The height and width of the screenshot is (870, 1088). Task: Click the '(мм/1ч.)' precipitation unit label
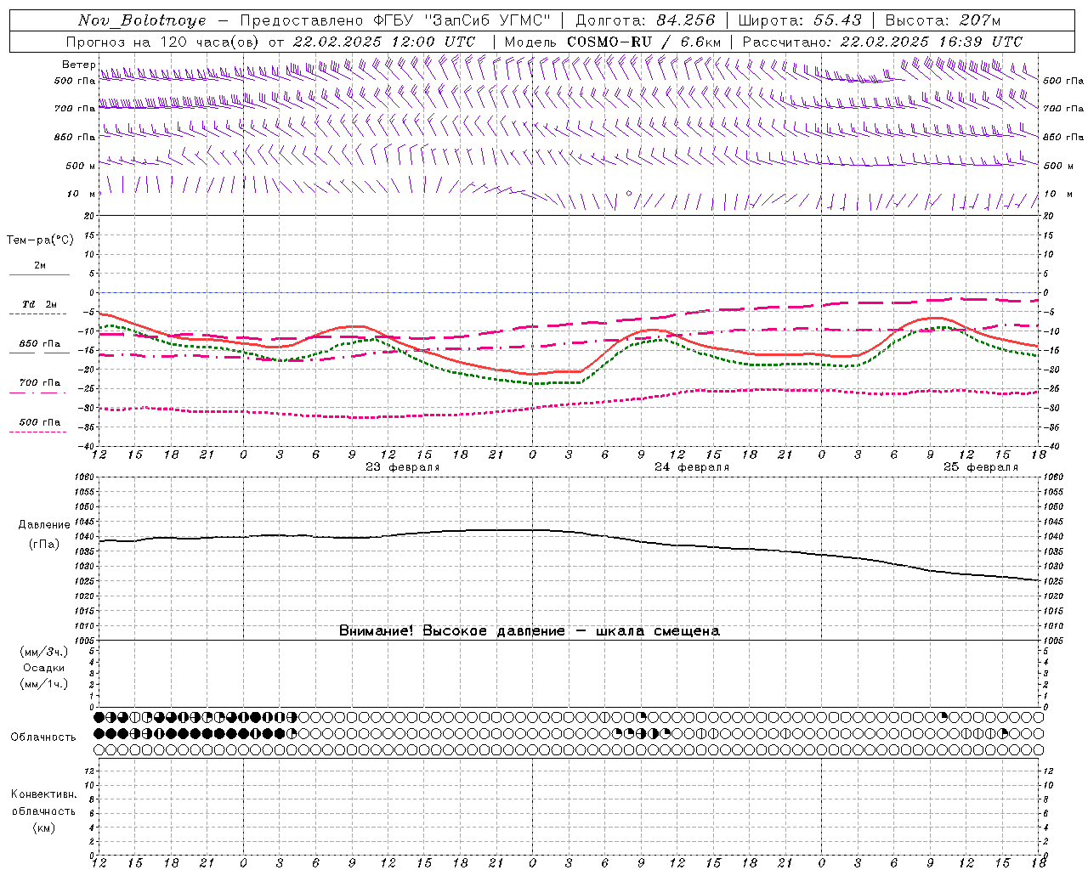point(44,684)
